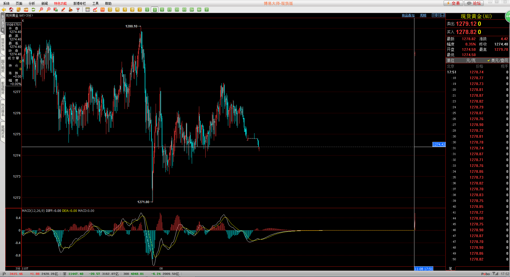510x277 pixels.
Task: Select the red pencil drawing tool
Action: pos(63,10)
